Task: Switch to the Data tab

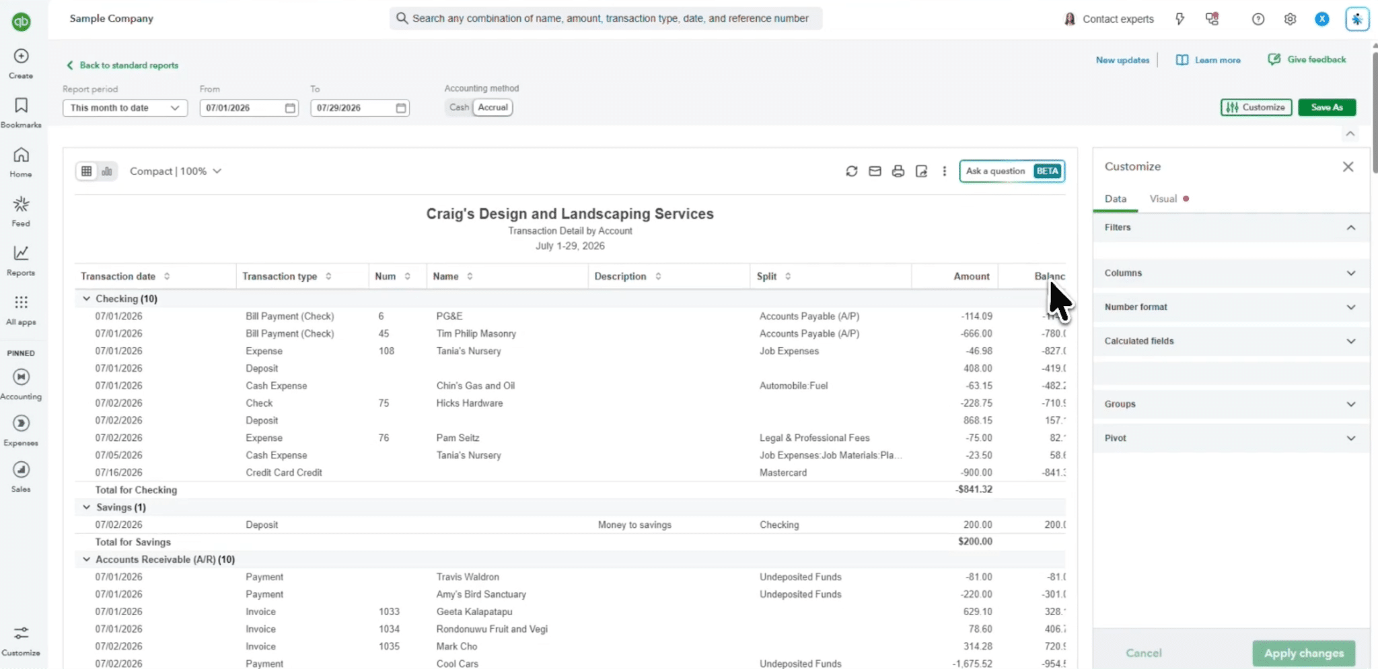Action: coord(1115,199)
